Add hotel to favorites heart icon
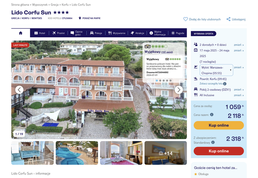The height and width of the screenshot is (178, 258). click(x=185, y=19)
